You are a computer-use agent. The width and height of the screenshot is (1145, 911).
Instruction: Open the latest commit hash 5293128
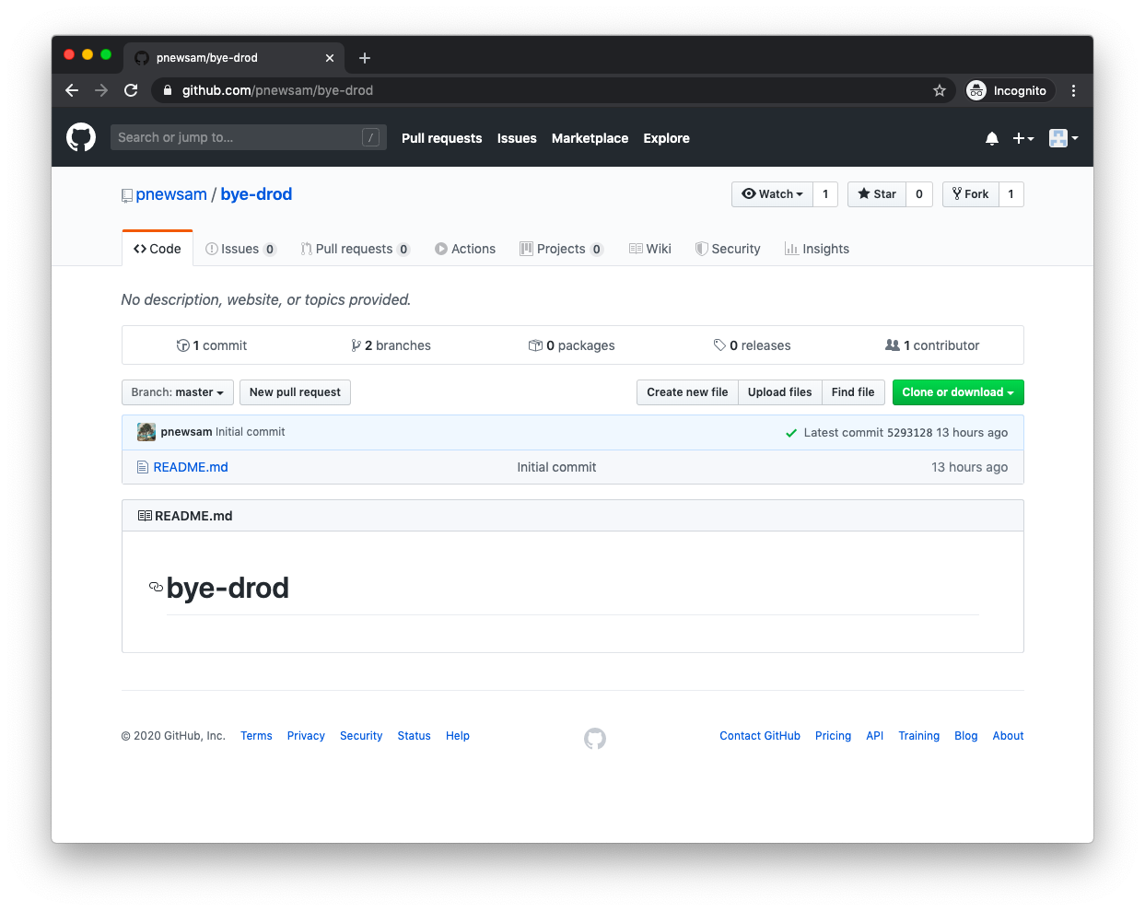(x=910, y=433)
